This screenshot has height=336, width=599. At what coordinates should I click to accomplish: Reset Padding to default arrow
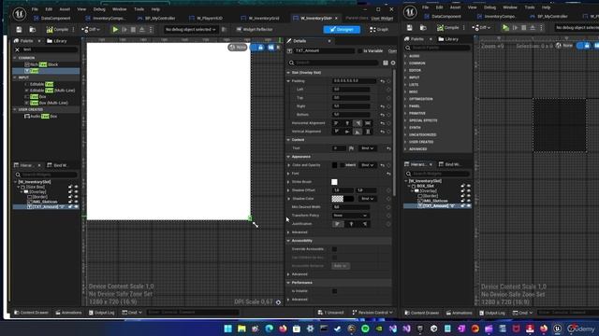383,81
